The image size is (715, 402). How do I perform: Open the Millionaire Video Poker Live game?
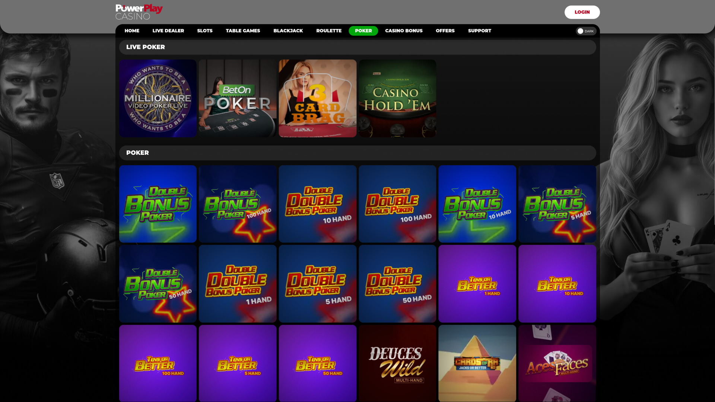tap(158, 98)
